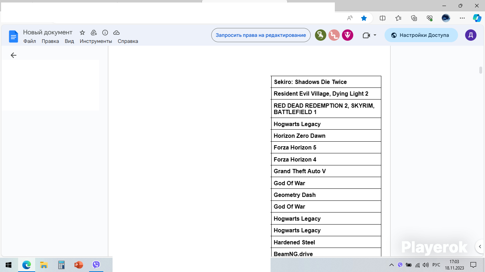Open Edge split screen
This screenshot has width=485, height=272.
coord(383,18)
